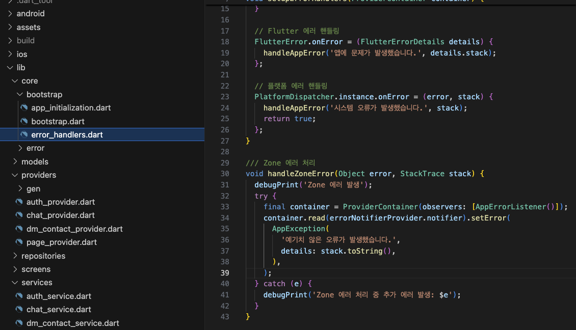Click Dart icon beside auth_provider.dart
576x330 pixels.
pyautogui.click(x=19, y=202)
